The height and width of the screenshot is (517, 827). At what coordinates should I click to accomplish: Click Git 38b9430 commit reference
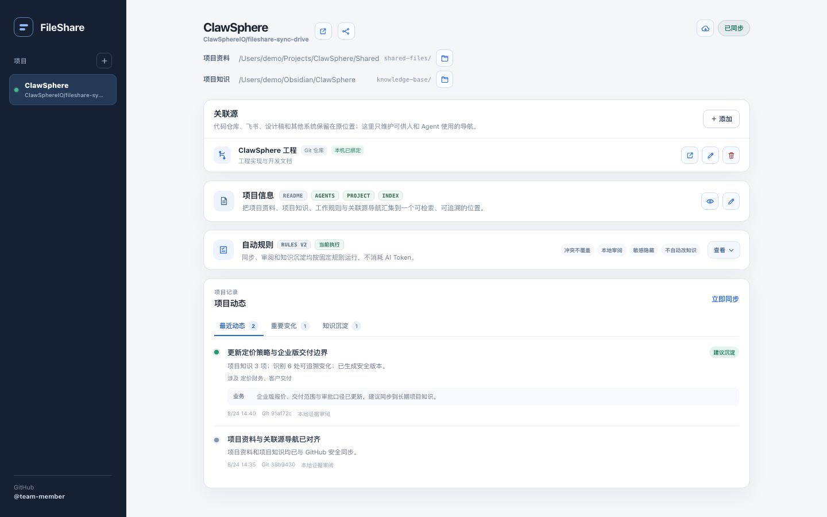(x=279, y=465)
